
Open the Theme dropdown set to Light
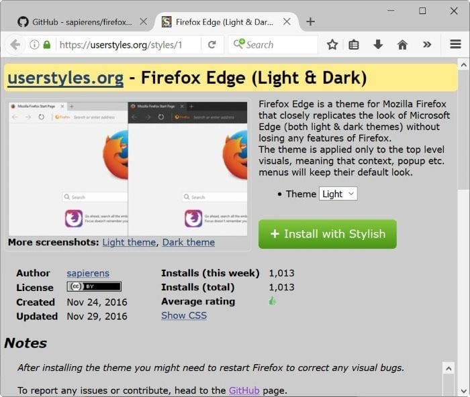click(x=338, y=194)
